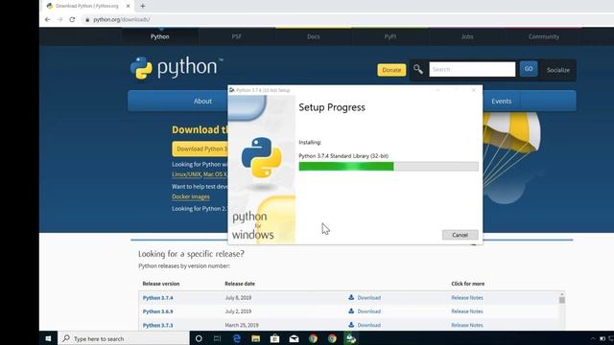This screenshot has height=345, width=614.
Task: Open the Linux/UNIX link
Action: (186, 174)
